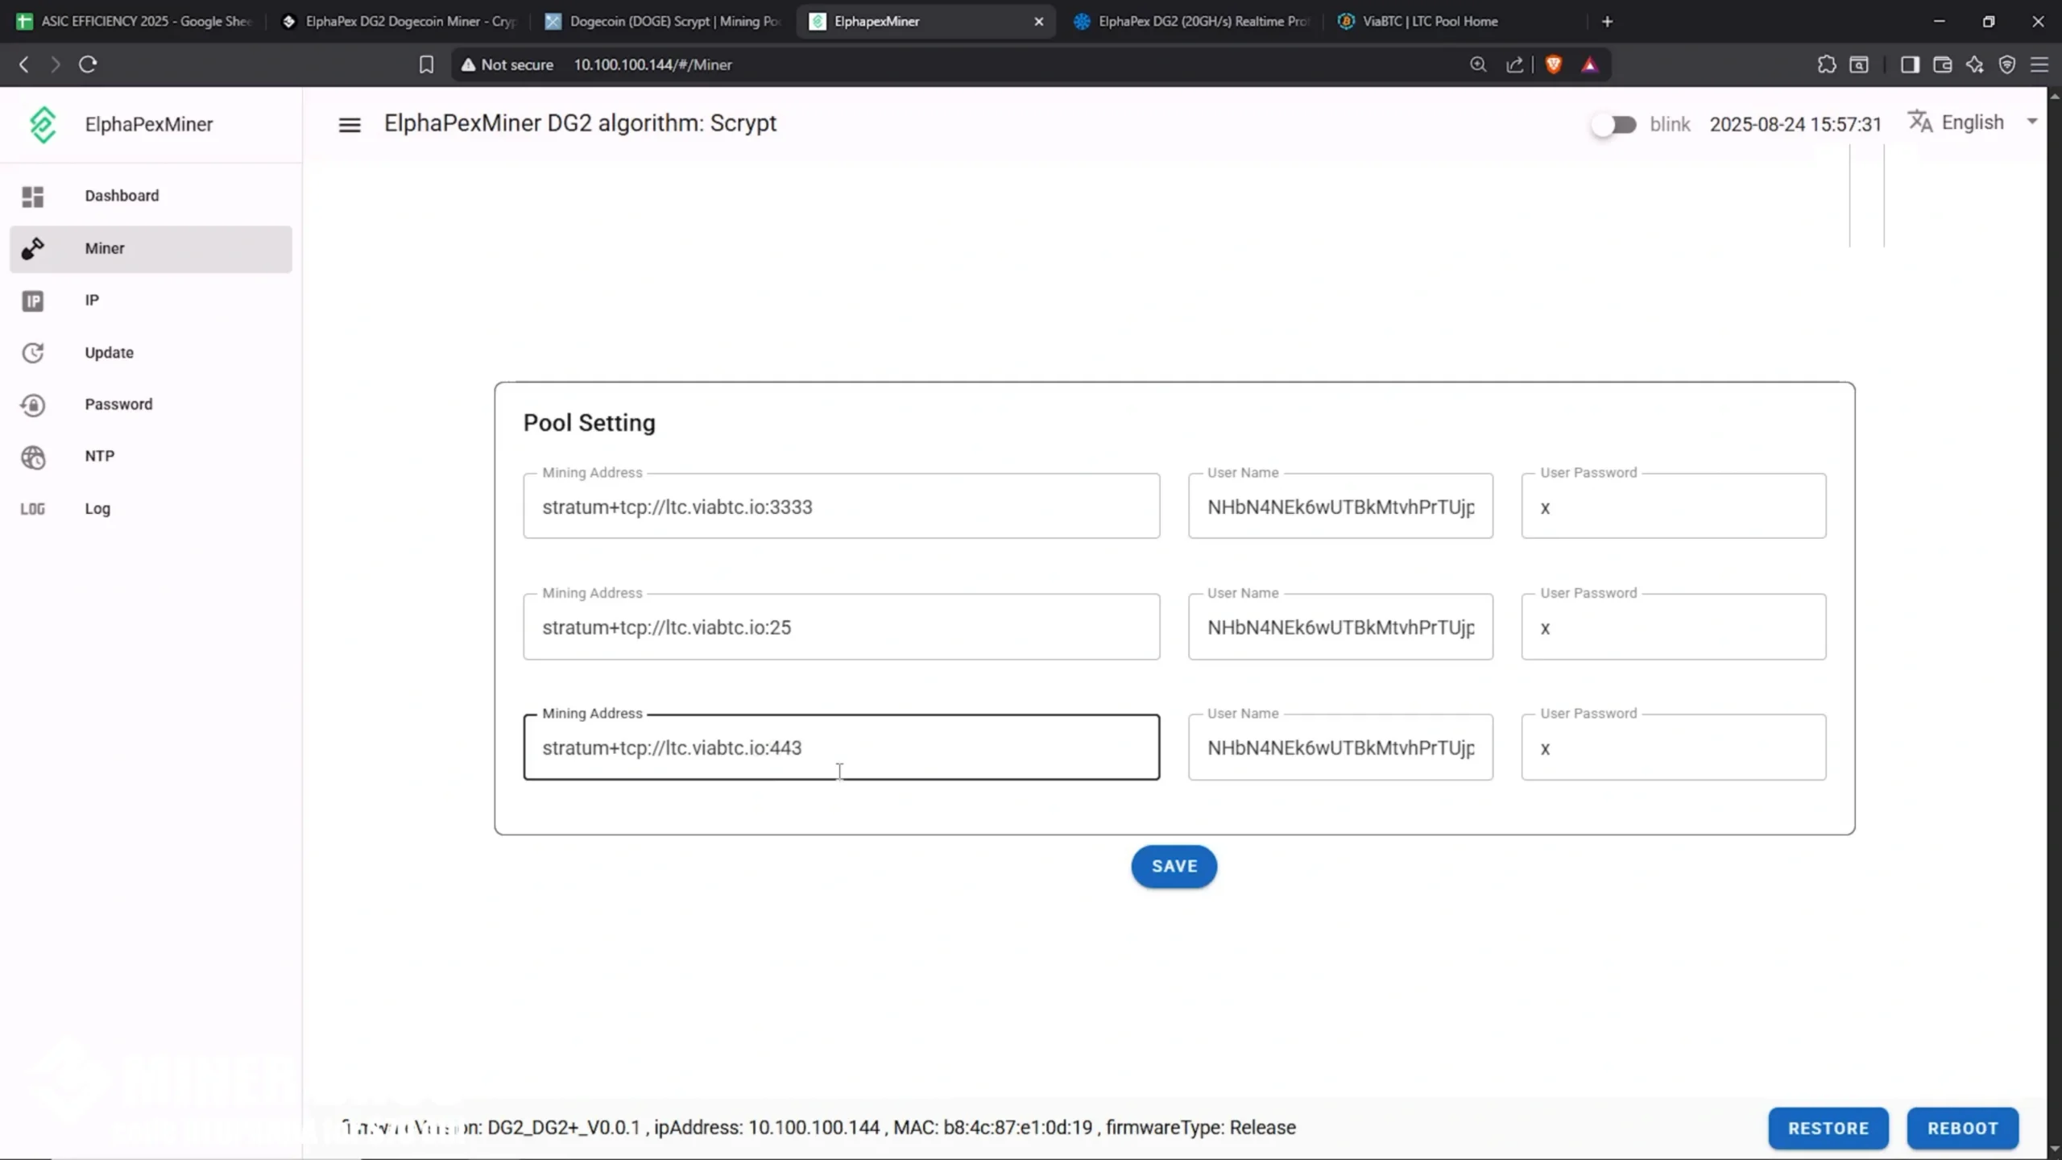Select the Password lock icon
Screen dimensions: 2062x1160
pyautogui.click(x=32, y=404)
